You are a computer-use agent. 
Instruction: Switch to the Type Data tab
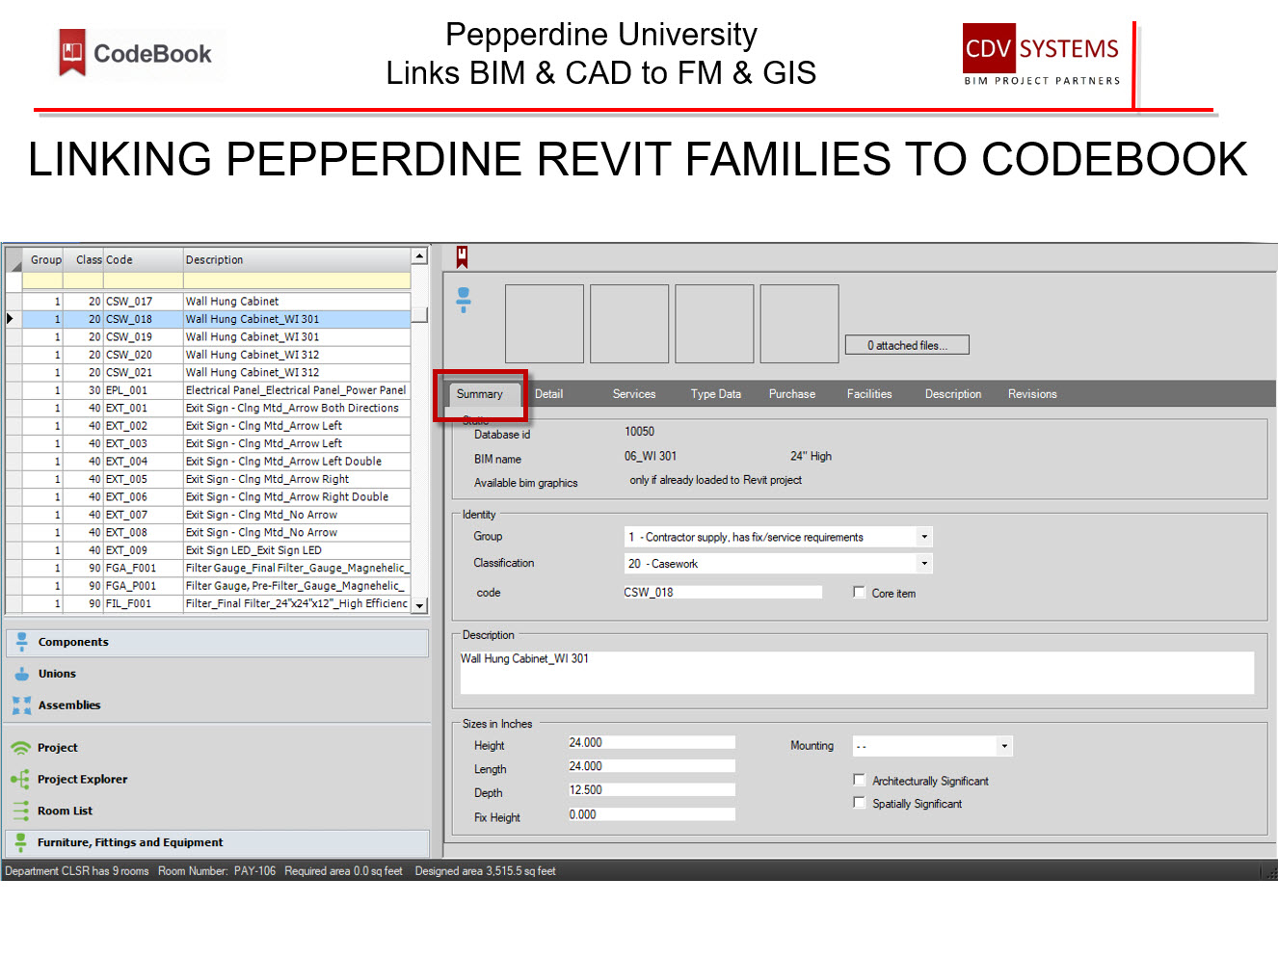click(716, 394)
